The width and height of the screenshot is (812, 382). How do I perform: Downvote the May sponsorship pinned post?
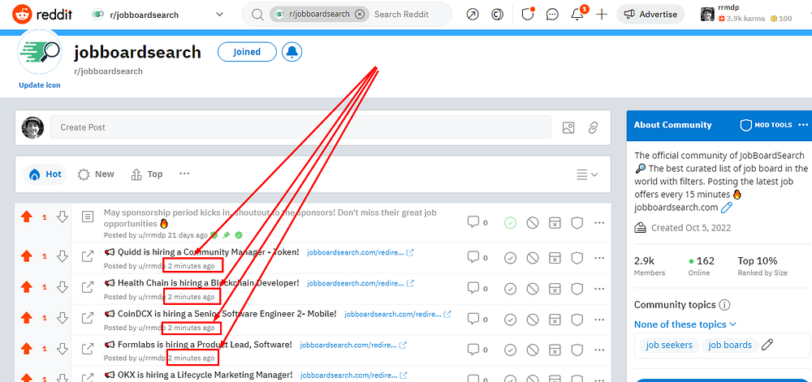tap(63, 217)
